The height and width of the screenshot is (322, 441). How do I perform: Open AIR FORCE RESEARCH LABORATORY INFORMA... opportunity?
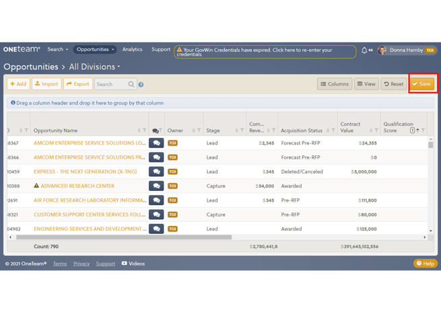[90, 200]
